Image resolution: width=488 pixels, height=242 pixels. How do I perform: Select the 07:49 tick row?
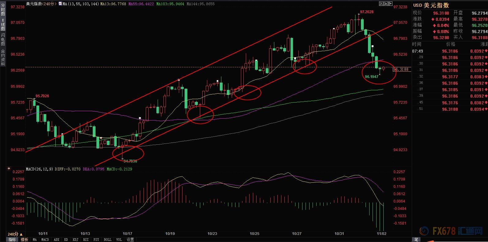(450, 51)
